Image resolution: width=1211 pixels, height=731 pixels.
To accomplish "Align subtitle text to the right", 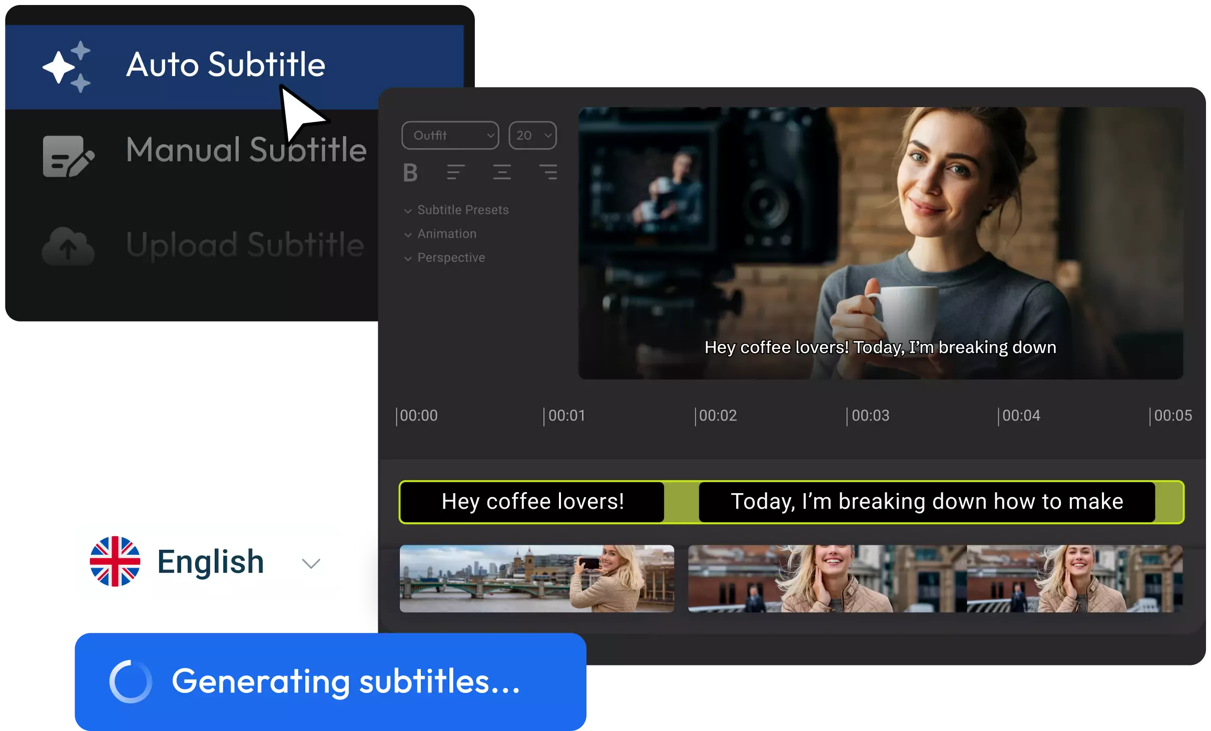I will click(548, 172).
